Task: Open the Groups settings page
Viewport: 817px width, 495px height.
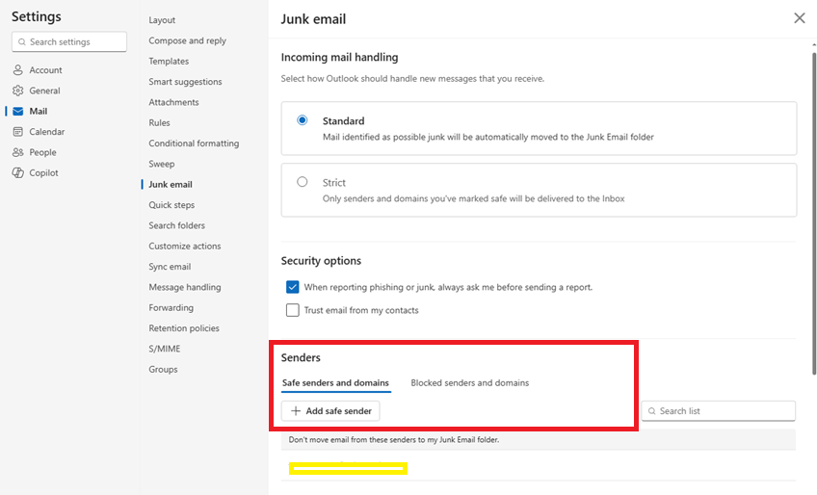Action: click(x=163, y=370)
